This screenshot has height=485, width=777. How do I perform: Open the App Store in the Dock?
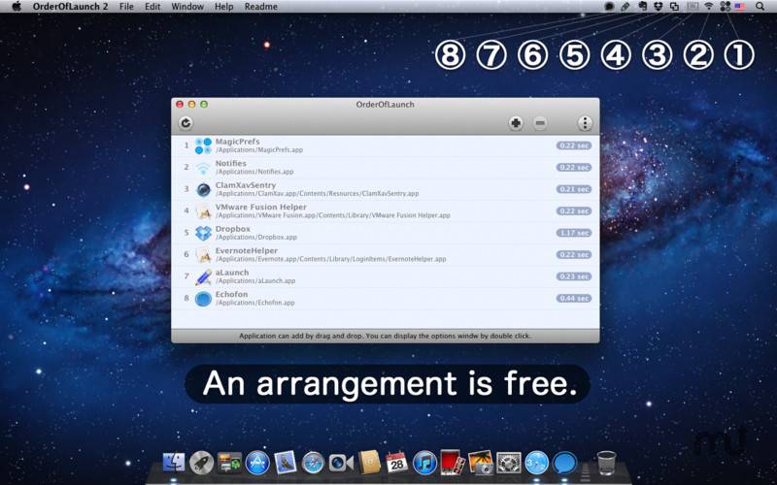pyautogui.click(x=257, y=463)
